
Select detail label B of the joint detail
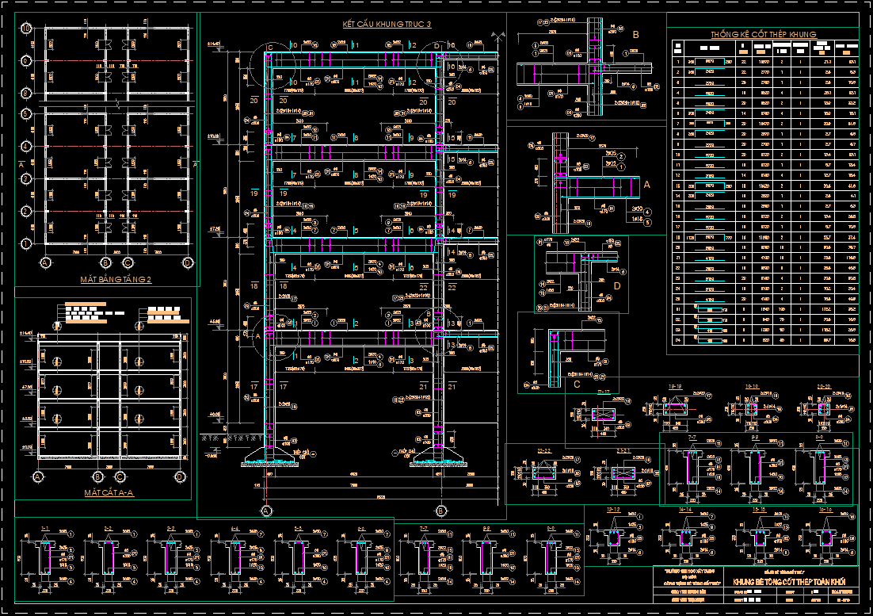(636, 35)
